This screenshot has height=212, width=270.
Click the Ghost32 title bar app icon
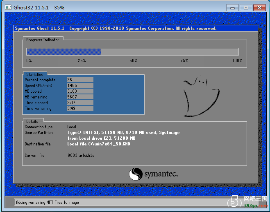tap(8, 7)
